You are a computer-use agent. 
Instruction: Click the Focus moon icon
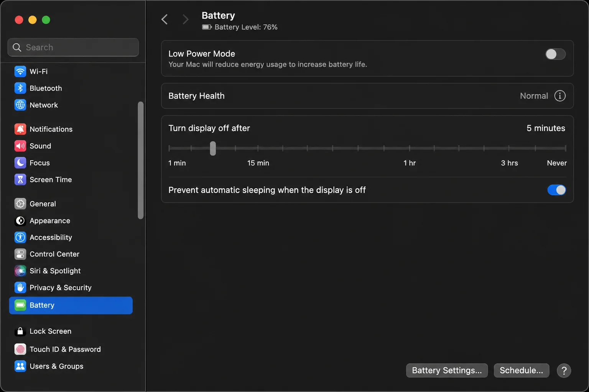pos(20,163)
